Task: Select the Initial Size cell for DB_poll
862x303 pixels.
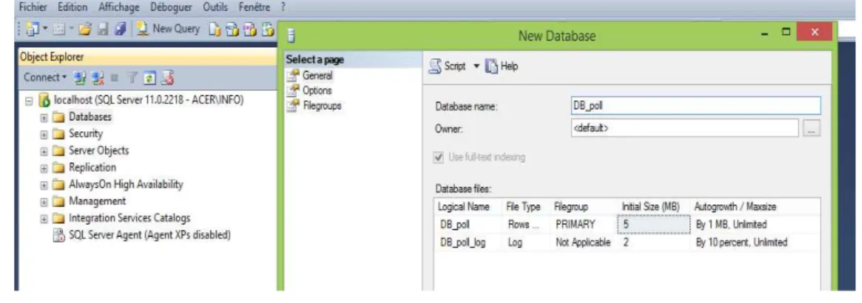Action: [x=653, y=225]
